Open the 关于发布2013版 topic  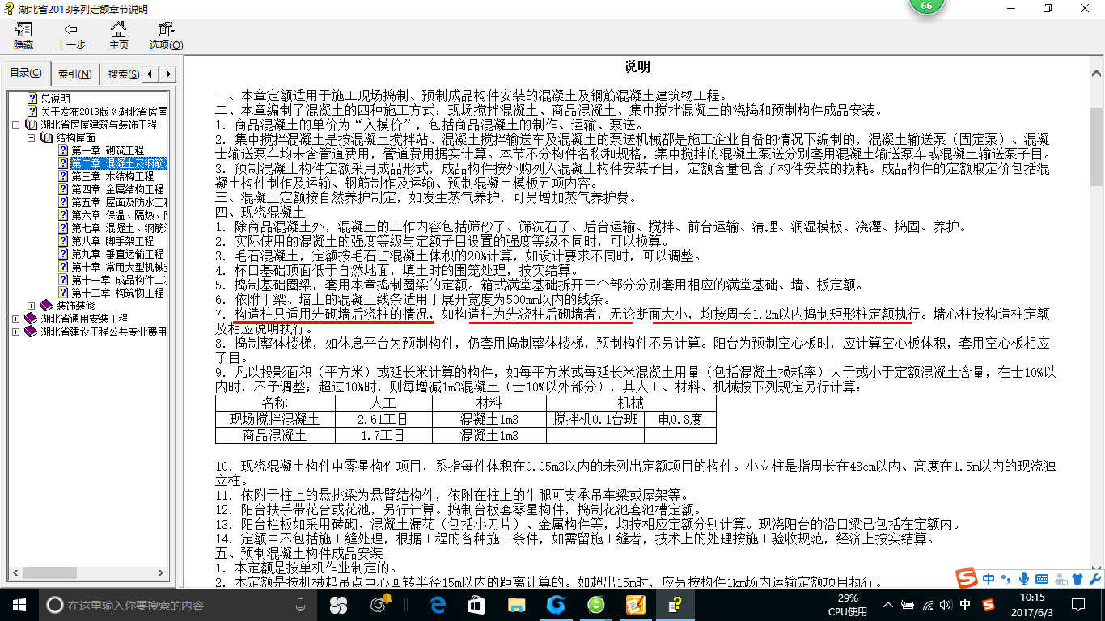[x=104, y=112]
